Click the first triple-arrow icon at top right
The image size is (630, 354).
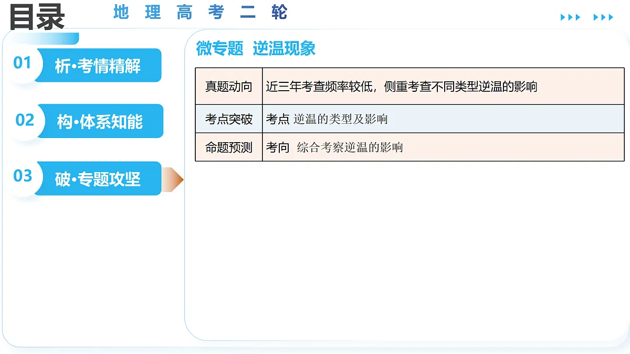pyautogui.click(x=570, y=17)
